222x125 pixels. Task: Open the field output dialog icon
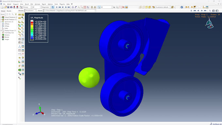[x=21, y=7]
